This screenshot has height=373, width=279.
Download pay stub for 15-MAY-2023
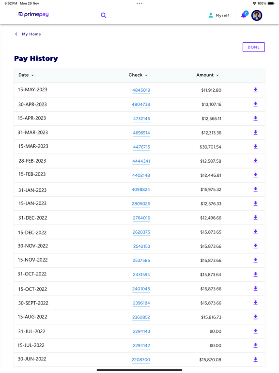(256, 90)
